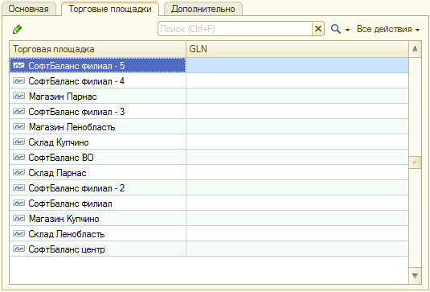Click the icon beside Магазин Парнас
Viewport: 430px width, 292px height.
19,96
